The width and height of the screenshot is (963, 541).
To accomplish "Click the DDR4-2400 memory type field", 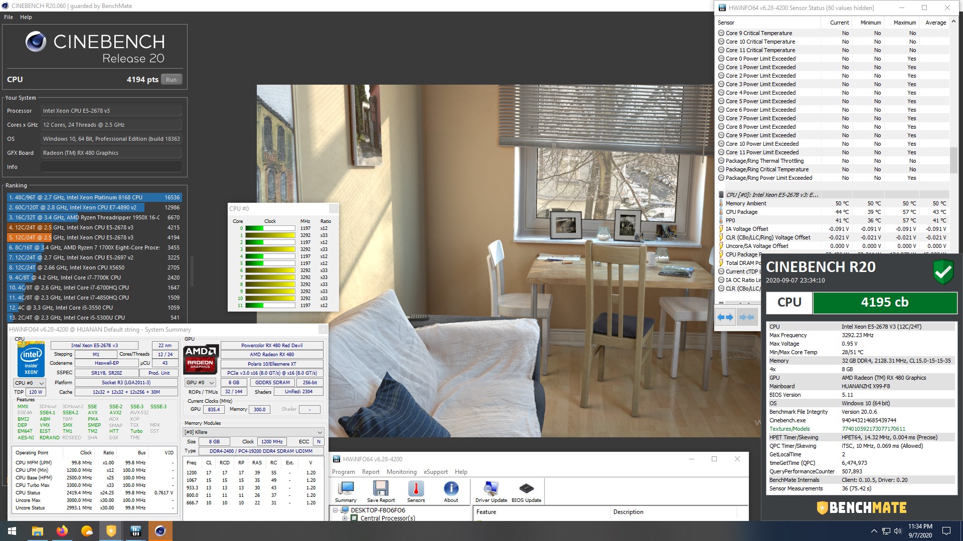I will pyautogui.click(x=261, y=451).
